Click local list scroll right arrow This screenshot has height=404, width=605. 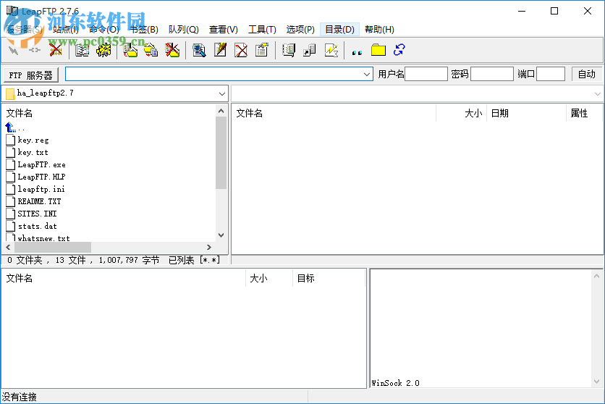tap(209, 247)
